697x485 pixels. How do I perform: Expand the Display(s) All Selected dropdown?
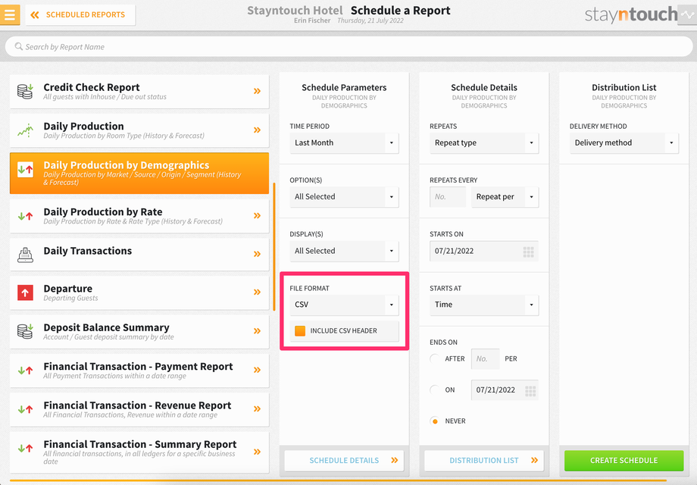pos(344,251)
